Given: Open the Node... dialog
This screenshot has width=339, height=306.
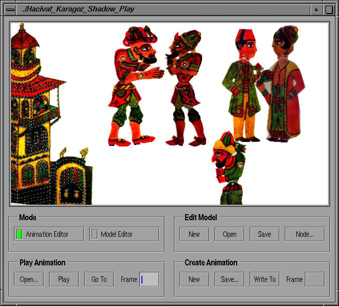Looking at the screenshot, I should [x=304, y=234].
